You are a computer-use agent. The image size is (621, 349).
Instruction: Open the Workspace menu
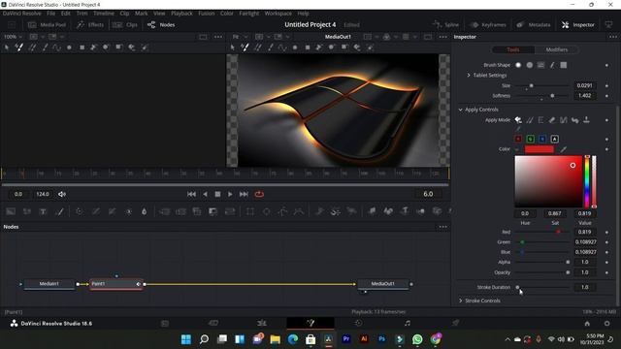coord(278,13)
